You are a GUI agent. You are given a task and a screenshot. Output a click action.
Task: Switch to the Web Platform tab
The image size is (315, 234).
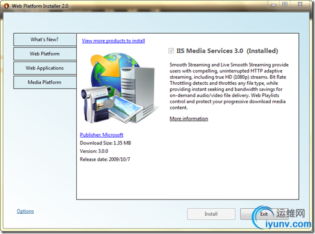45,54
